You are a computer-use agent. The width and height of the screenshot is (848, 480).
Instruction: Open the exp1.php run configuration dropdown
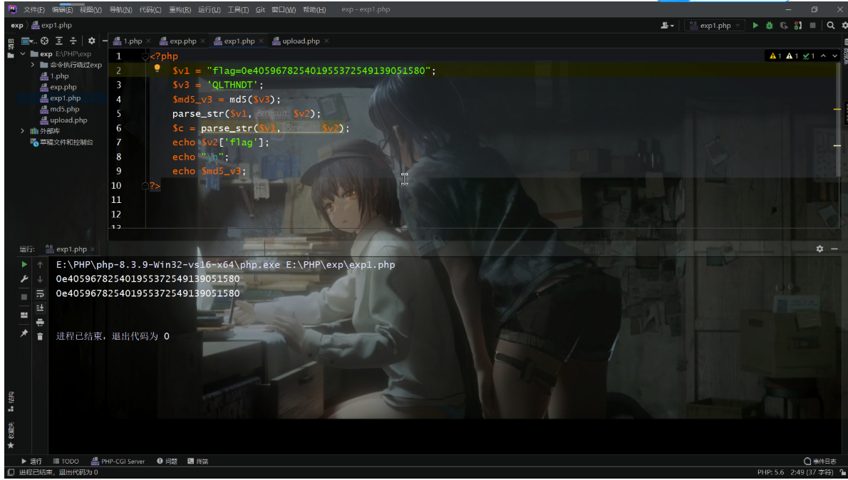coord(715,26)
